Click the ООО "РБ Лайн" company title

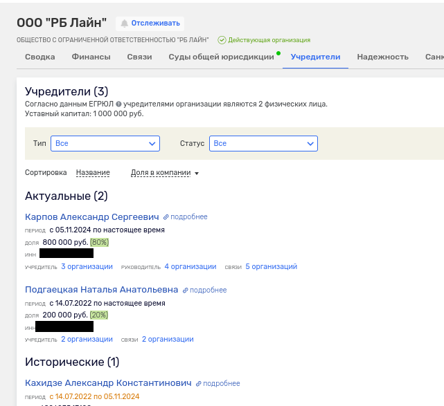click(62, 23)
